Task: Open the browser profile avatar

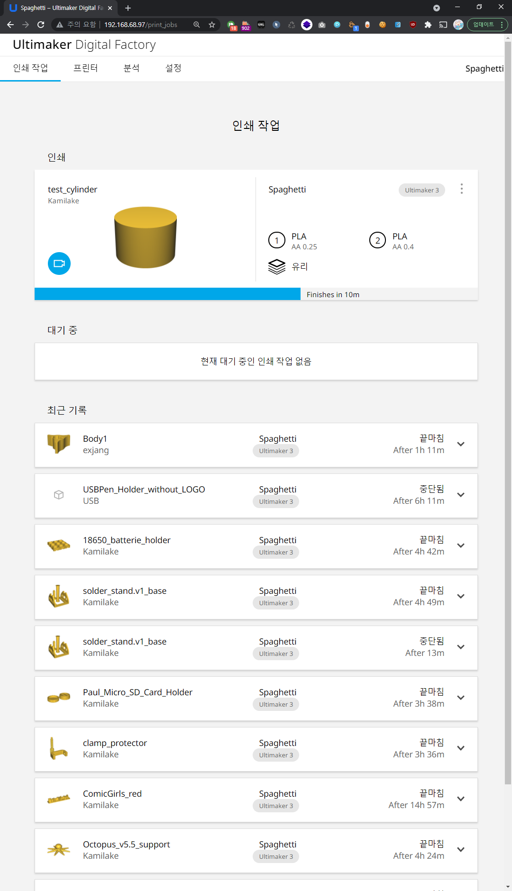Action: (x=458, y=25)
